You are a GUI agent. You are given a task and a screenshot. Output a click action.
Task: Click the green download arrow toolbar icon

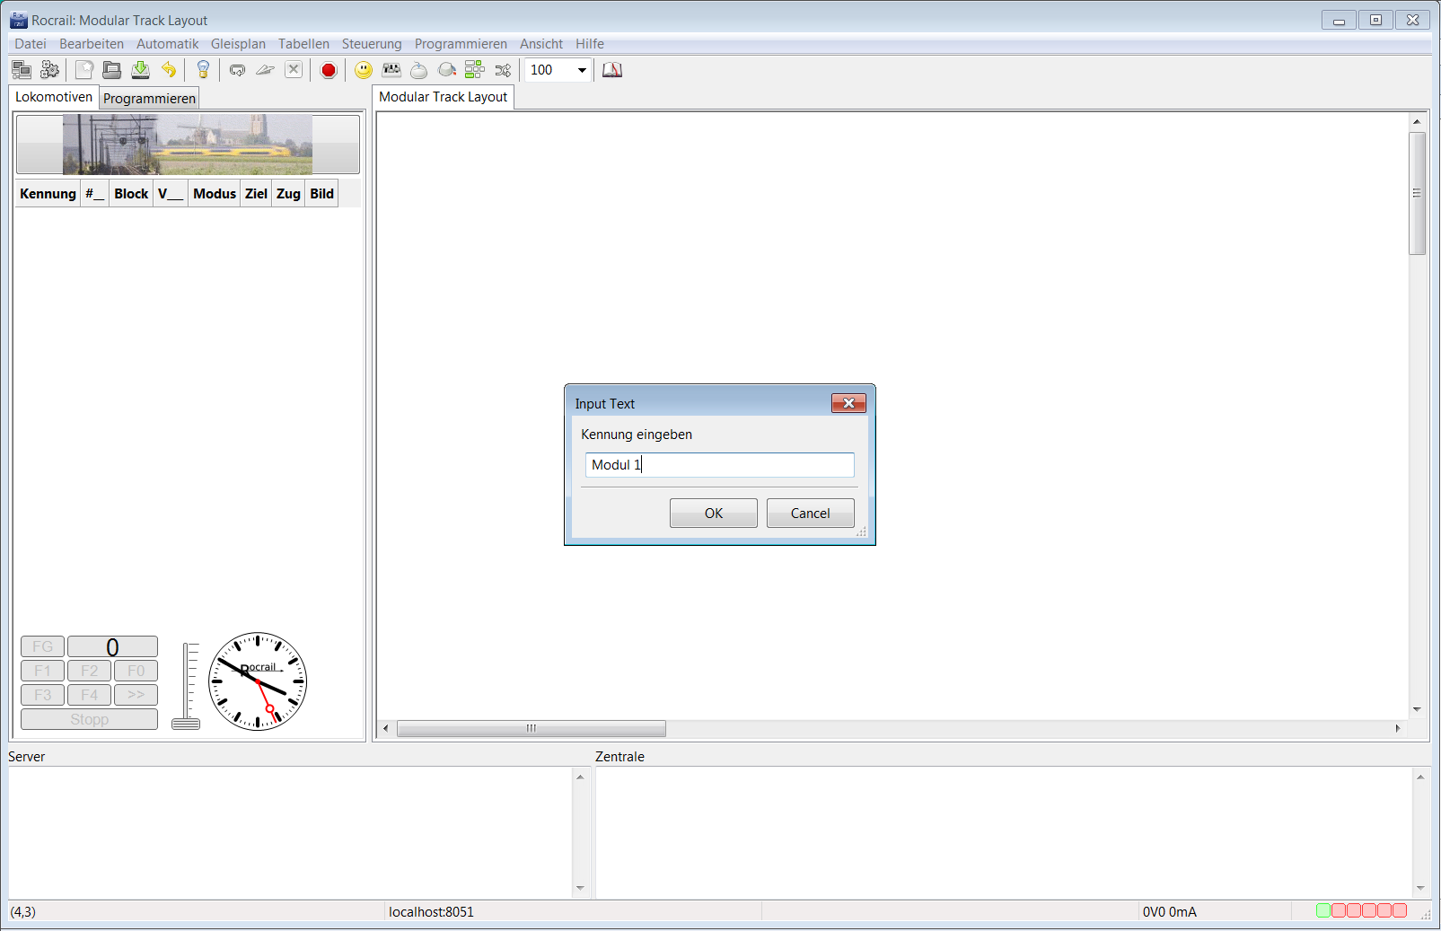(x=141, y=70)
